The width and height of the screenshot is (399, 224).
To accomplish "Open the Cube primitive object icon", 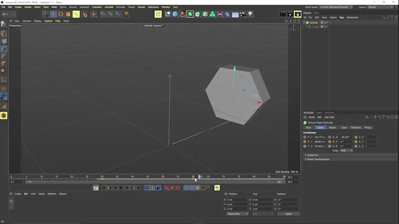I will tap(175, 14).
